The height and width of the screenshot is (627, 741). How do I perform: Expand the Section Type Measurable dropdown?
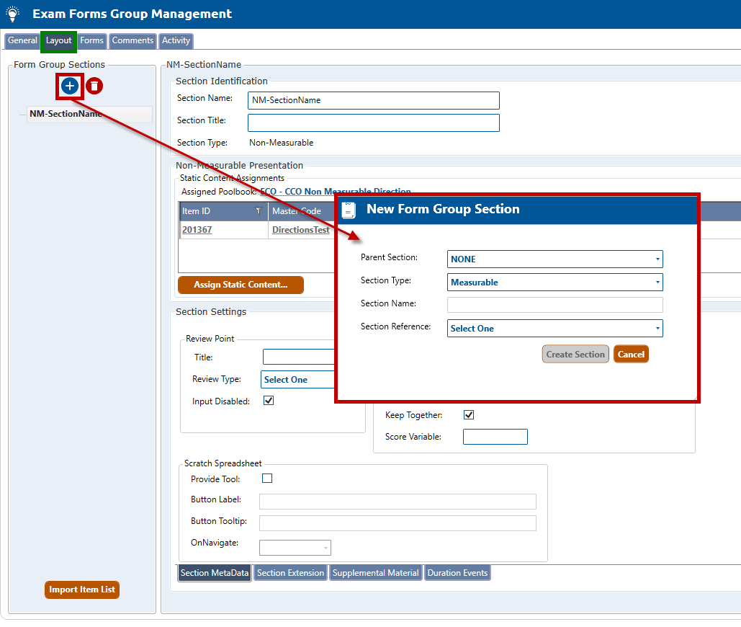pos(554,282)
